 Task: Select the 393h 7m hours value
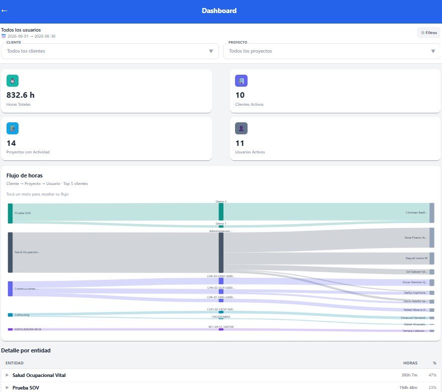coord(409,375)
